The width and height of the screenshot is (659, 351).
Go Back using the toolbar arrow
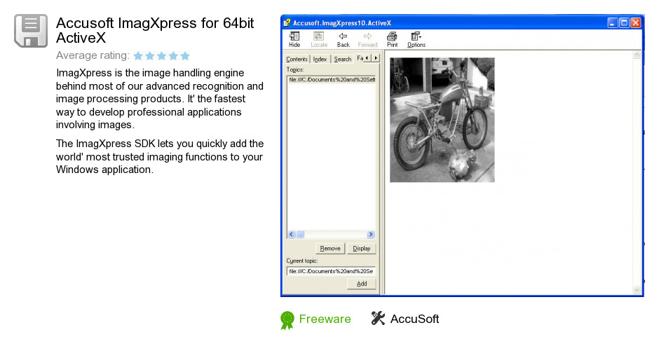(343, 39)
